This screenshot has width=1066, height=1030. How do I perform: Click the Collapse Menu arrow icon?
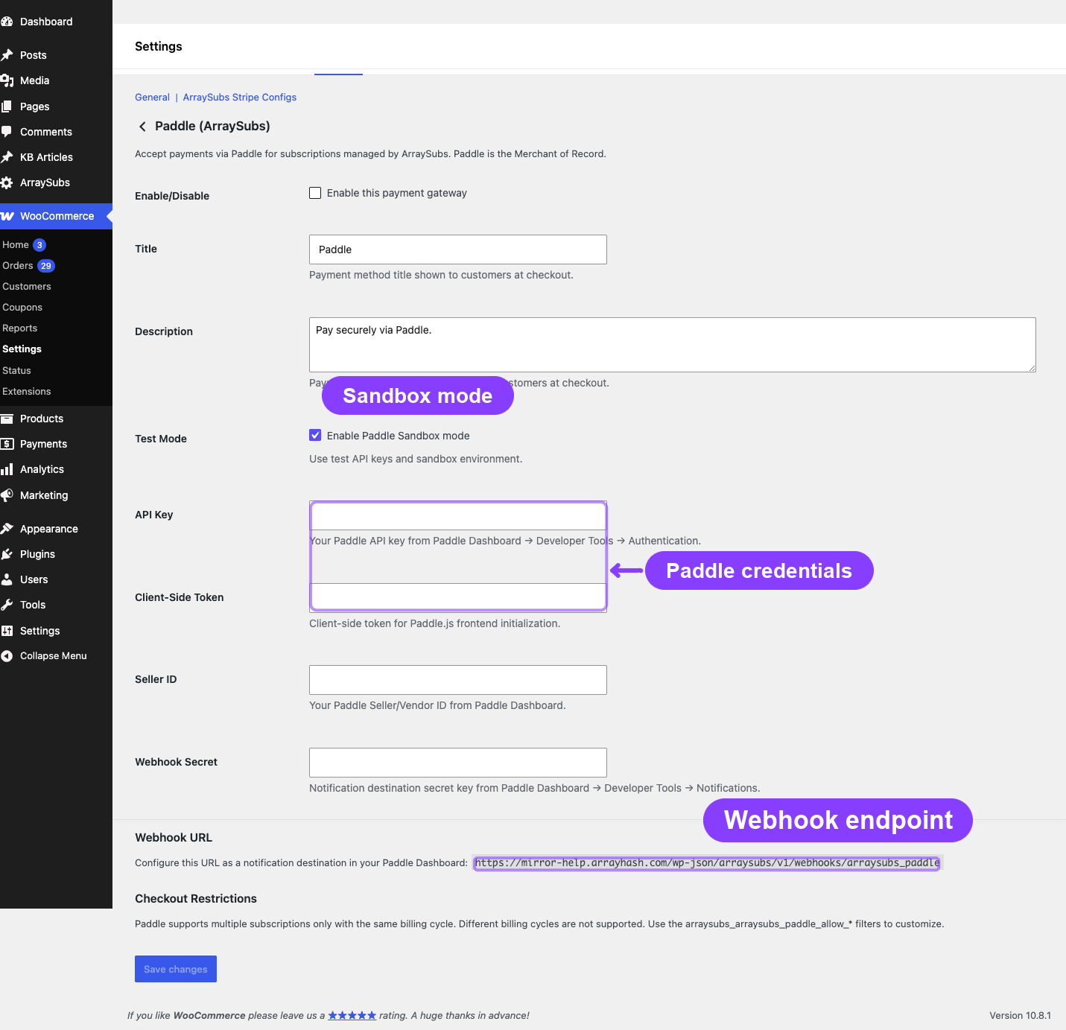[x=7, y=656]
